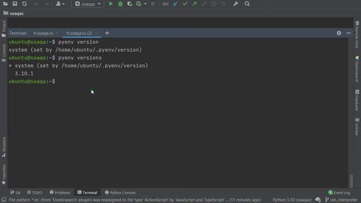This screenshot has width=361, height=203.
Task: Navigate forward with the right arrow
Action: point(46,4)
